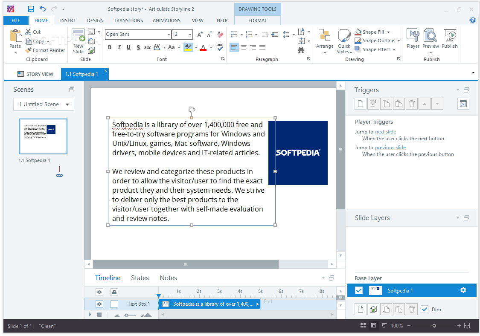
Task: Open Softpedia 1 layer properties gear
Action: click(463, 290)
